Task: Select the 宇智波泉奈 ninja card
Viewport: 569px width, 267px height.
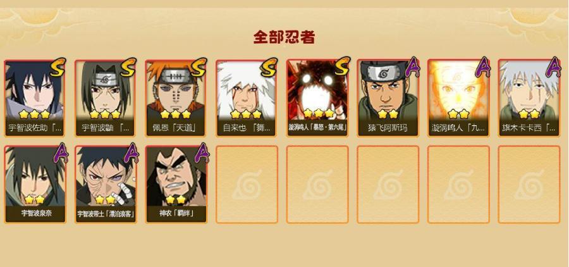Action: point(35,185)
